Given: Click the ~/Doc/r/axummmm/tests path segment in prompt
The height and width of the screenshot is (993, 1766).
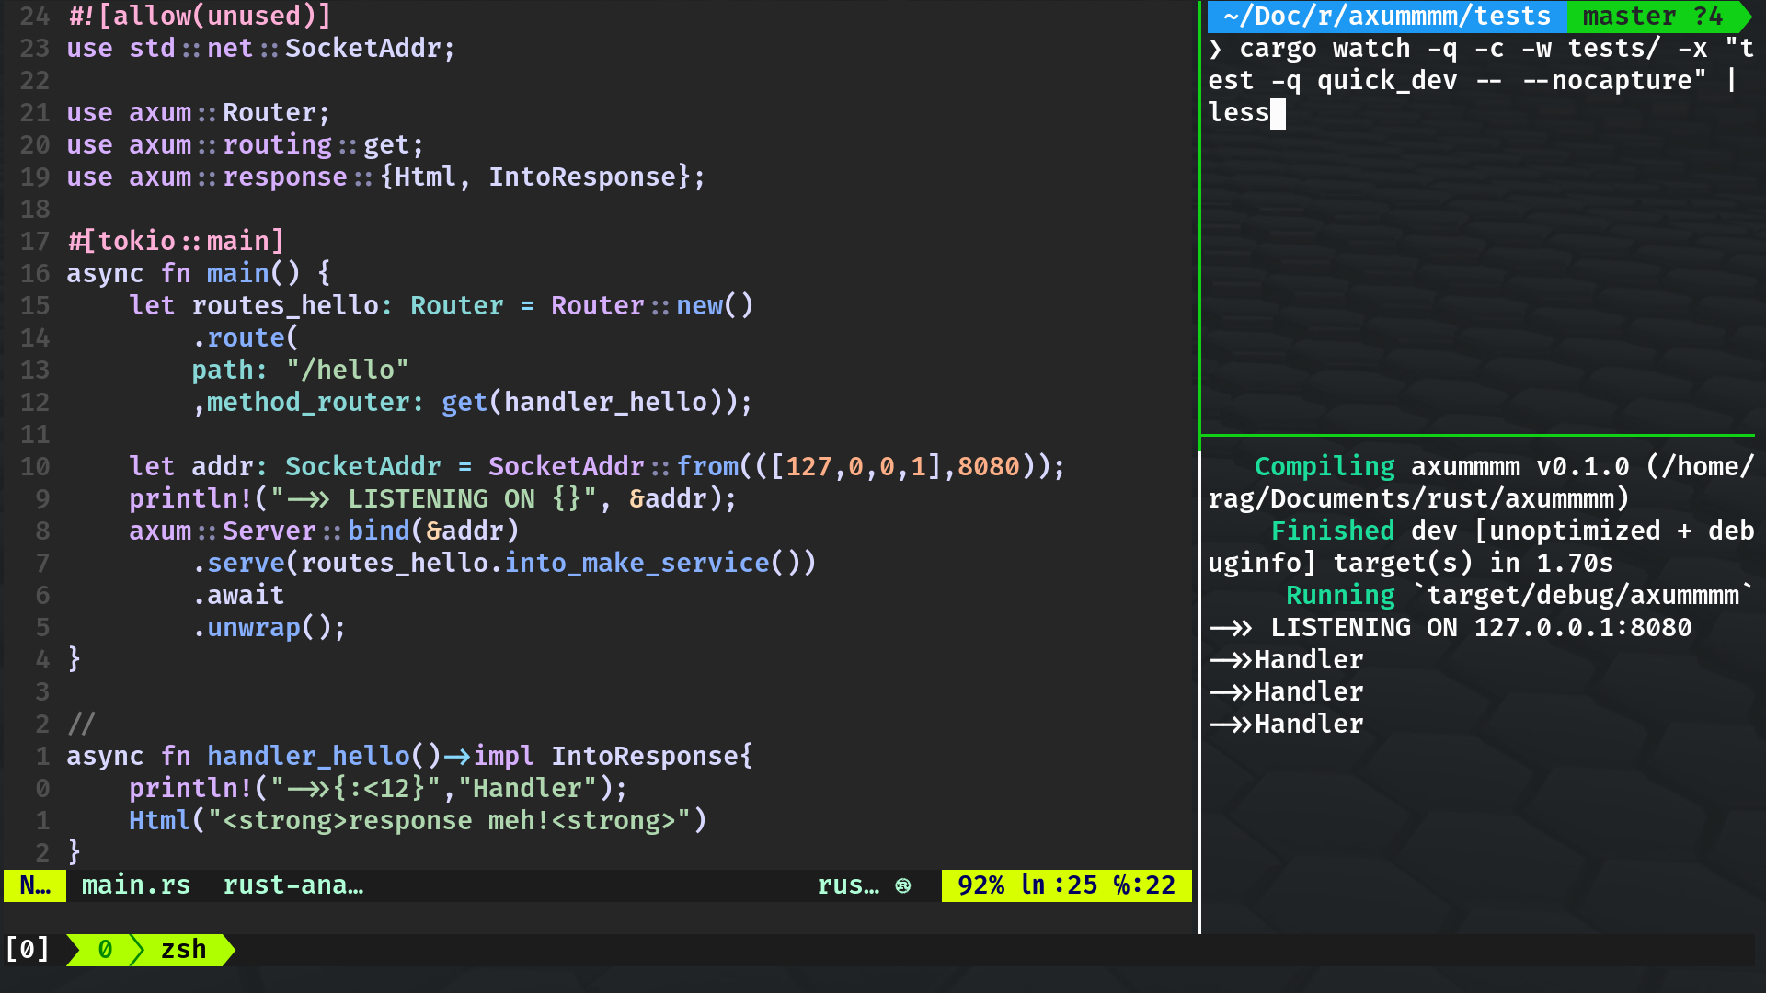Looking at the screenshot, I should 1387,16.
